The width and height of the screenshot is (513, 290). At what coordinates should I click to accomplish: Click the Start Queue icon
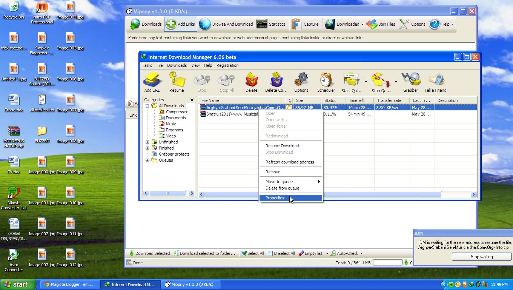(351, 82)
